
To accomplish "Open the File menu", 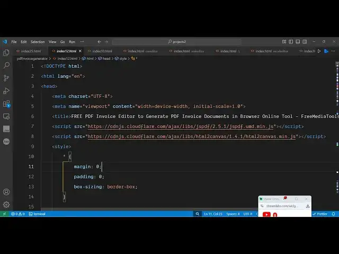I will [x=14, y=42].
